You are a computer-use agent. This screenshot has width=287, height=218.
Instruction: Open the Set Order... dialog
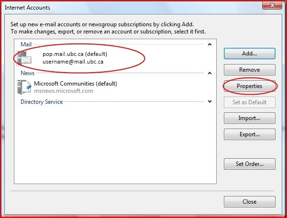coord(249,164)
